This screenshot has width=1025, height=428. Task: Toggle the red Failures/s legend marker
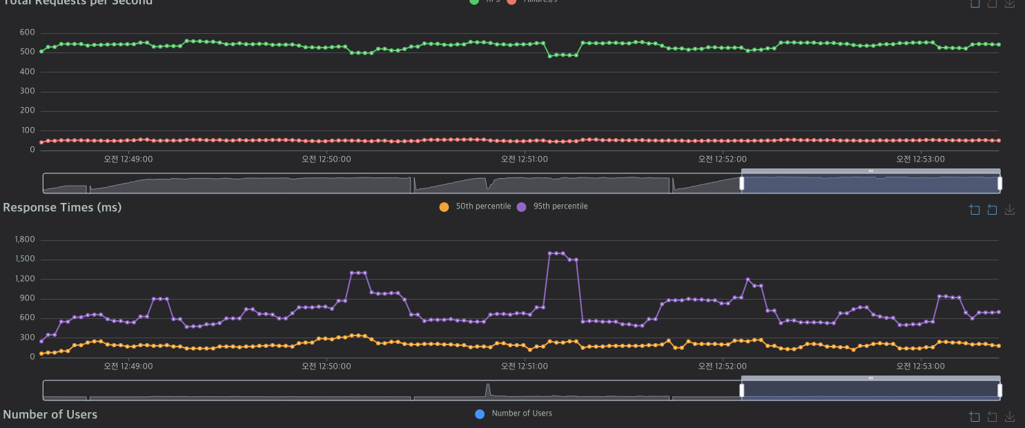coord(511,2)
